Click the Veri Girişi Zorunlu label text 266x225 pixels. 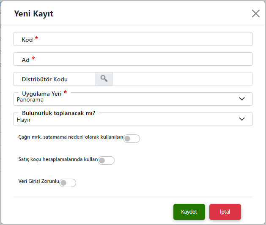(x=38, y=181)
